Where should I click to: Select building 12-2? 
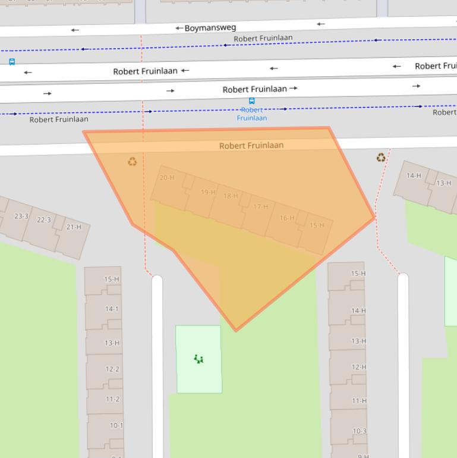click(112, 369)
